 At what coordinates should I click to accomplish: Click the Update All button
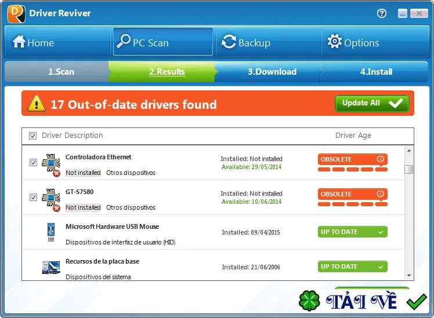coord(372,103)
